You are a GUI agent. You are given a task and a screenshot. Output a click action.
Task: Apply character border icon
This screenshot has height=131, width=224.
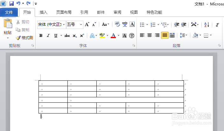[132, 24]
